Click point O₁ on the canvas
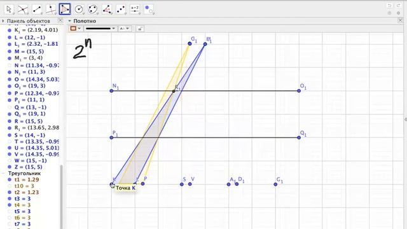The height and width of the screenshot is (229, 407). coord(299,91)
